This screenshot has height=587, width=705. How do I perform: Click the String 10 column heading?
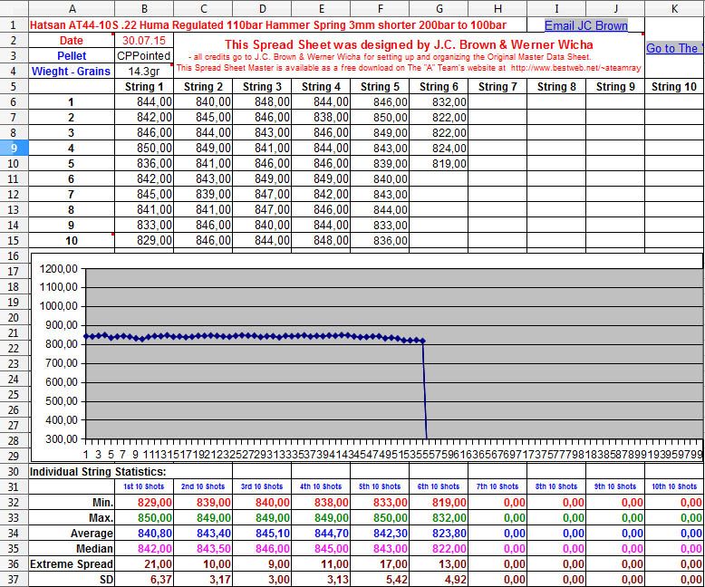[674, 86]
